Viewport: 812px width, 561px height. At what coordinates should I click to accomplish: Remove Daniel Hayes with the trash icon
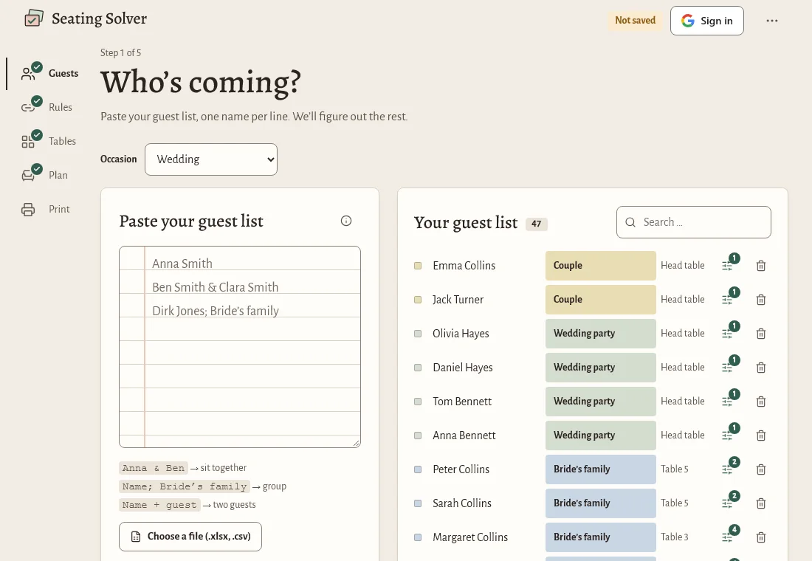coord(761,368)
